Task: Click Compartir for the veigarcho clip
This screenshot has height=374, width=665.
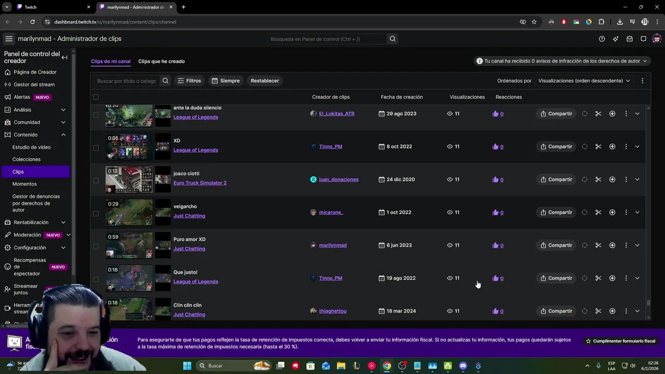Action: click(x=556, y=212)
